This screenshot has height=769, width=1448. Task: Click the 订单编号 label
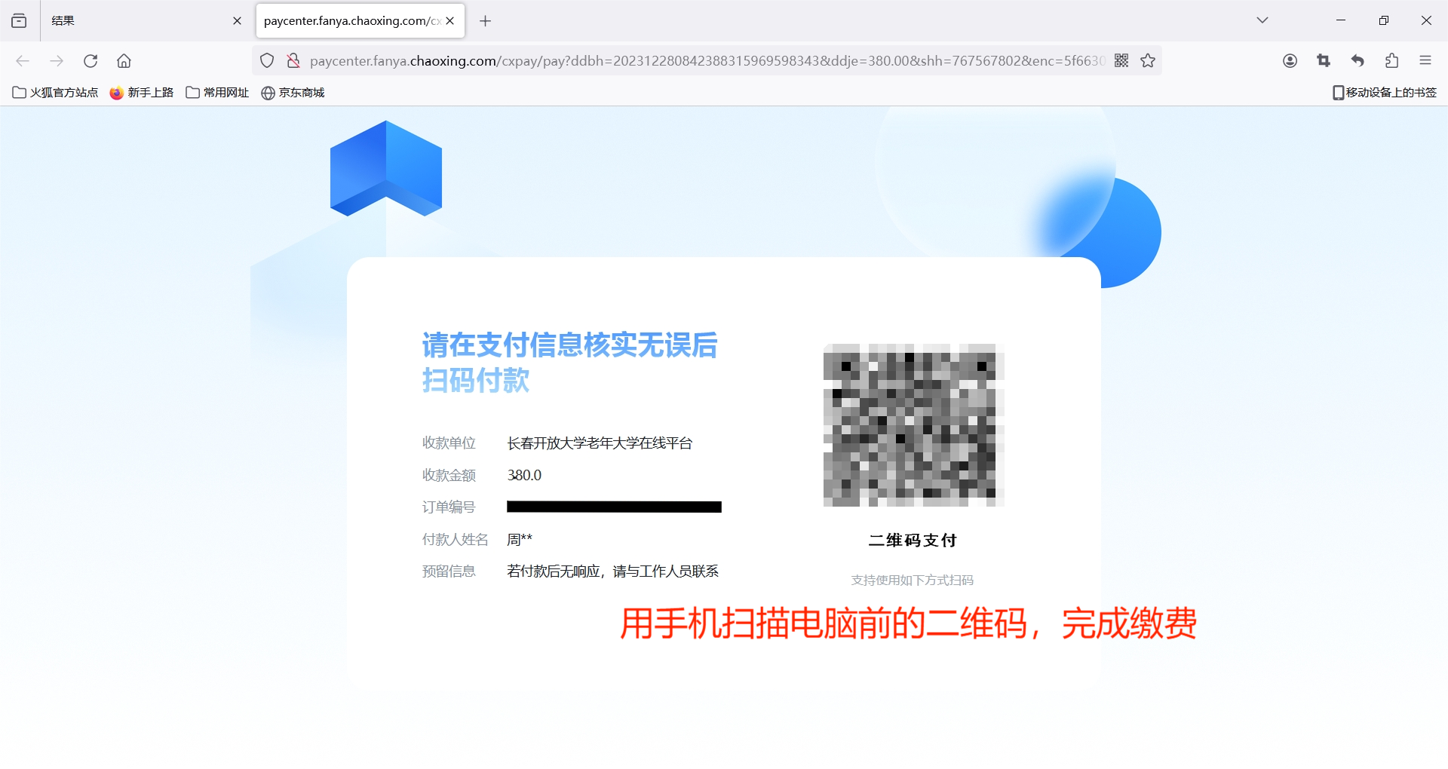point(449,507)
